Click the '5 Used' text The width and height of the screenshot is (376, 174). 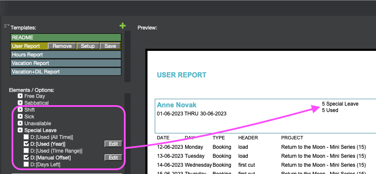[330, 110]
